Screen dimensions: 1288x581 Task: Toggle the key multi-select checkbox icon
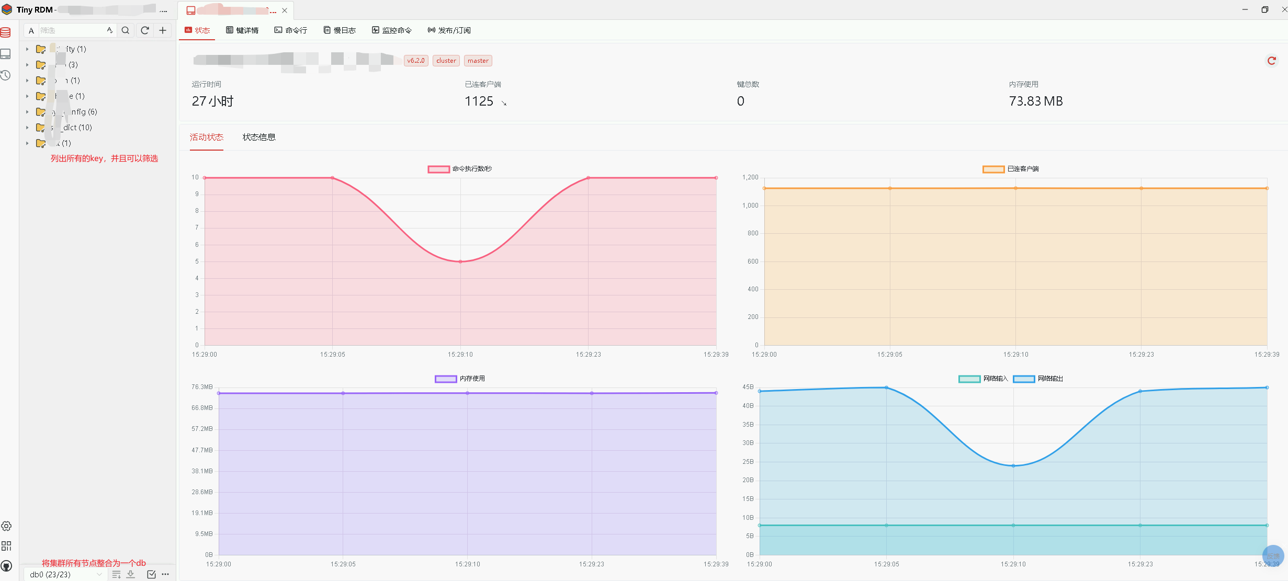click(151, 574)
